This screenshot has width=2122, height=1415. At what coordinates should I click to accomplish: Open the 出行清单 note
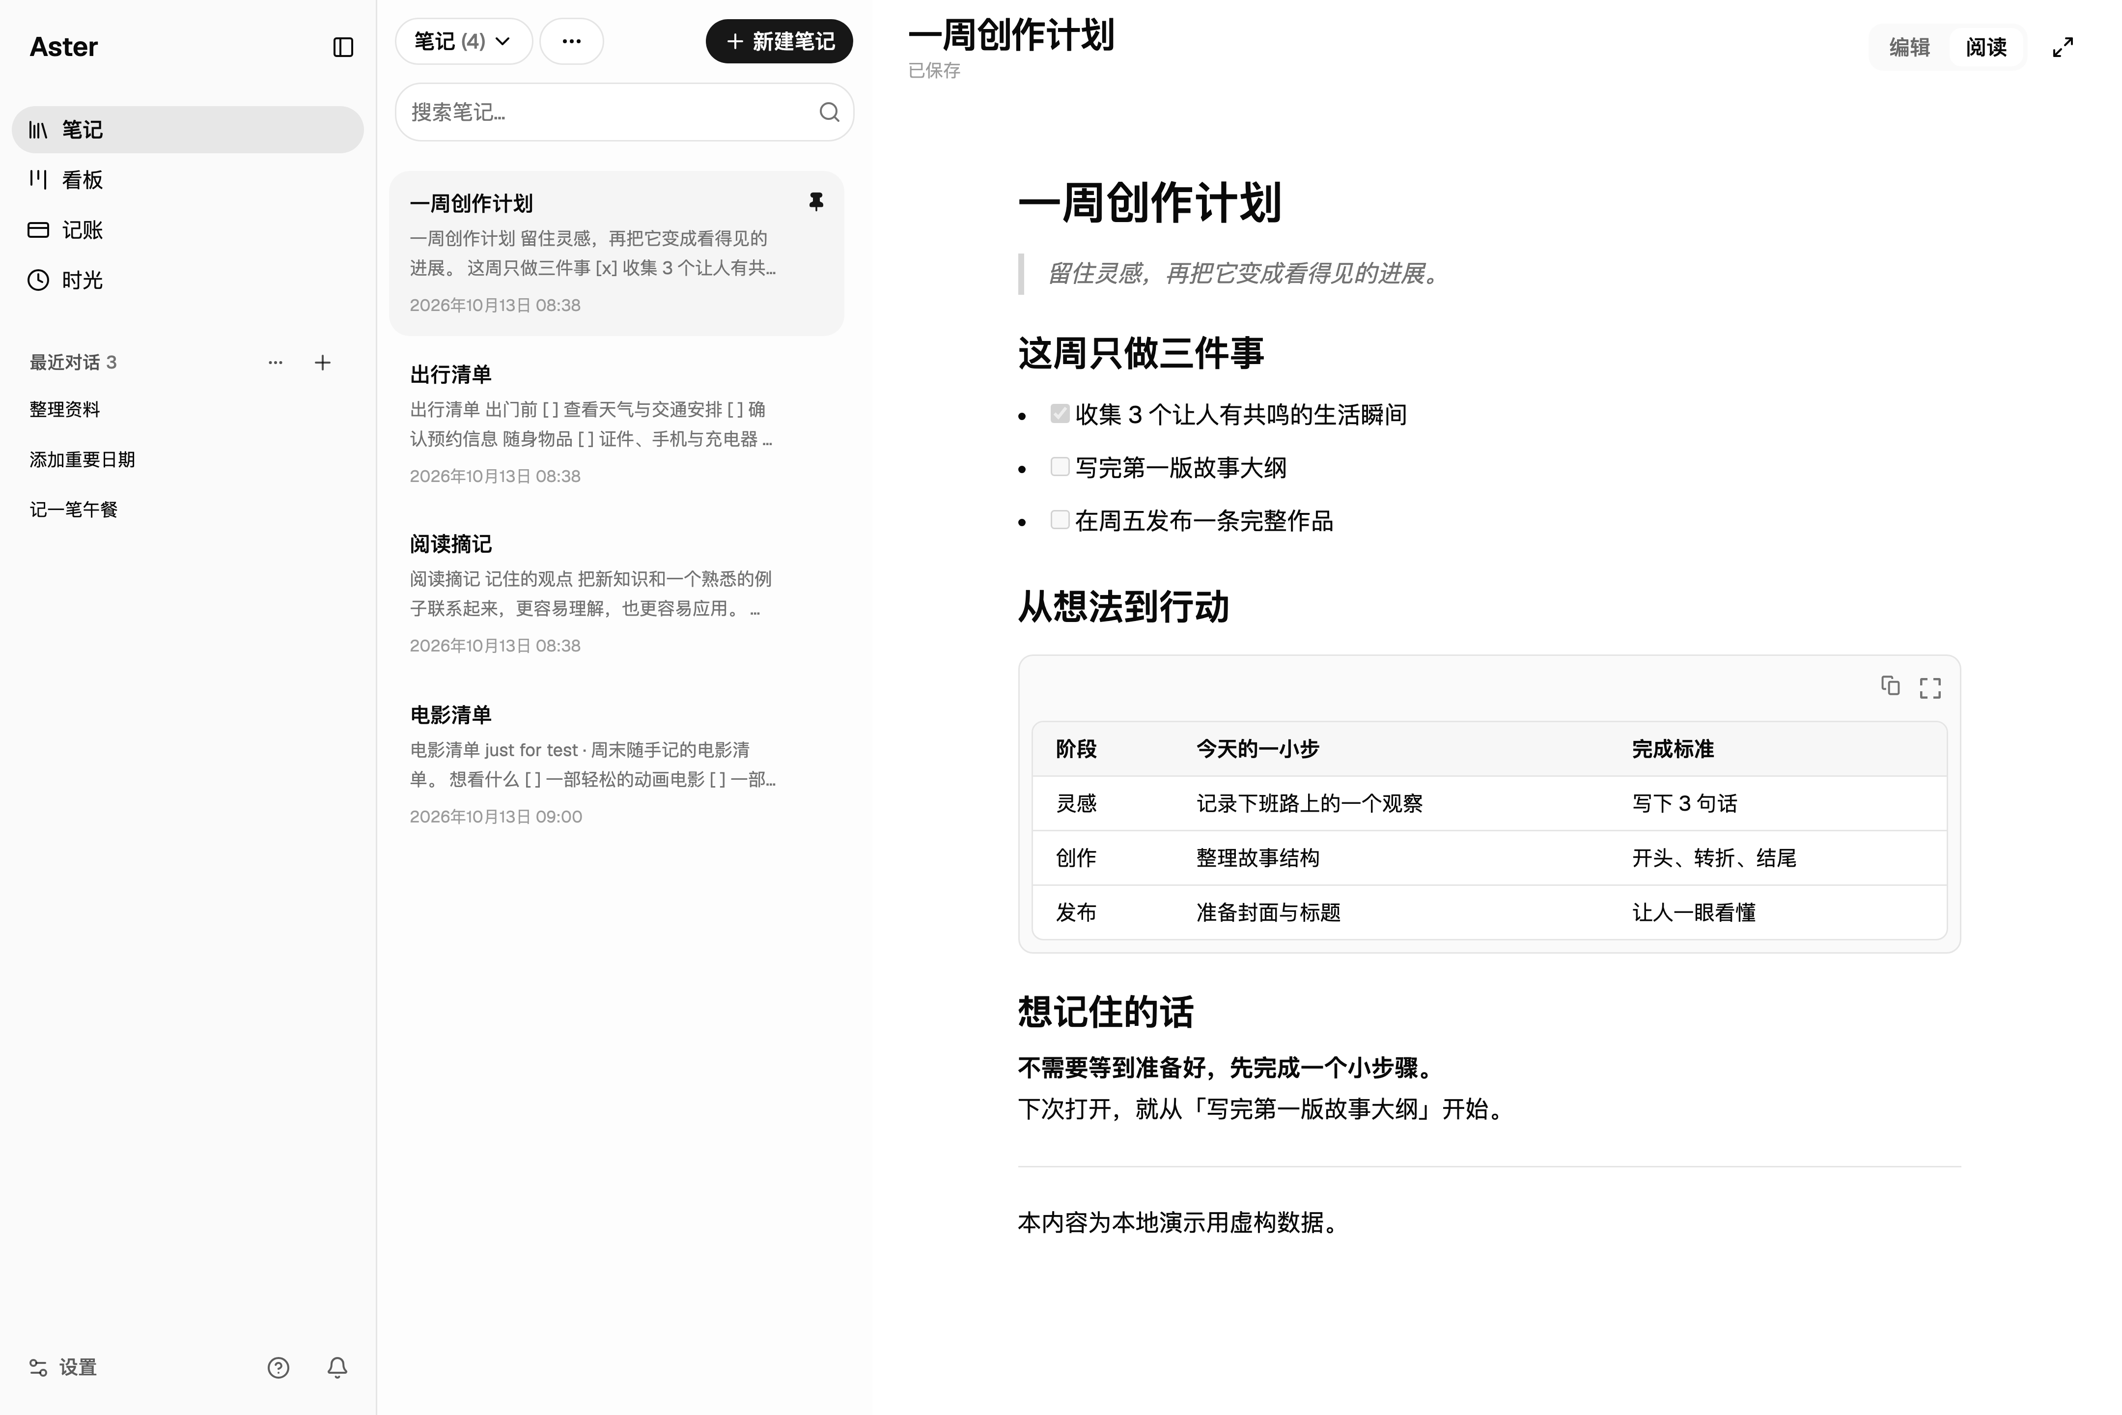pos(617,424)
